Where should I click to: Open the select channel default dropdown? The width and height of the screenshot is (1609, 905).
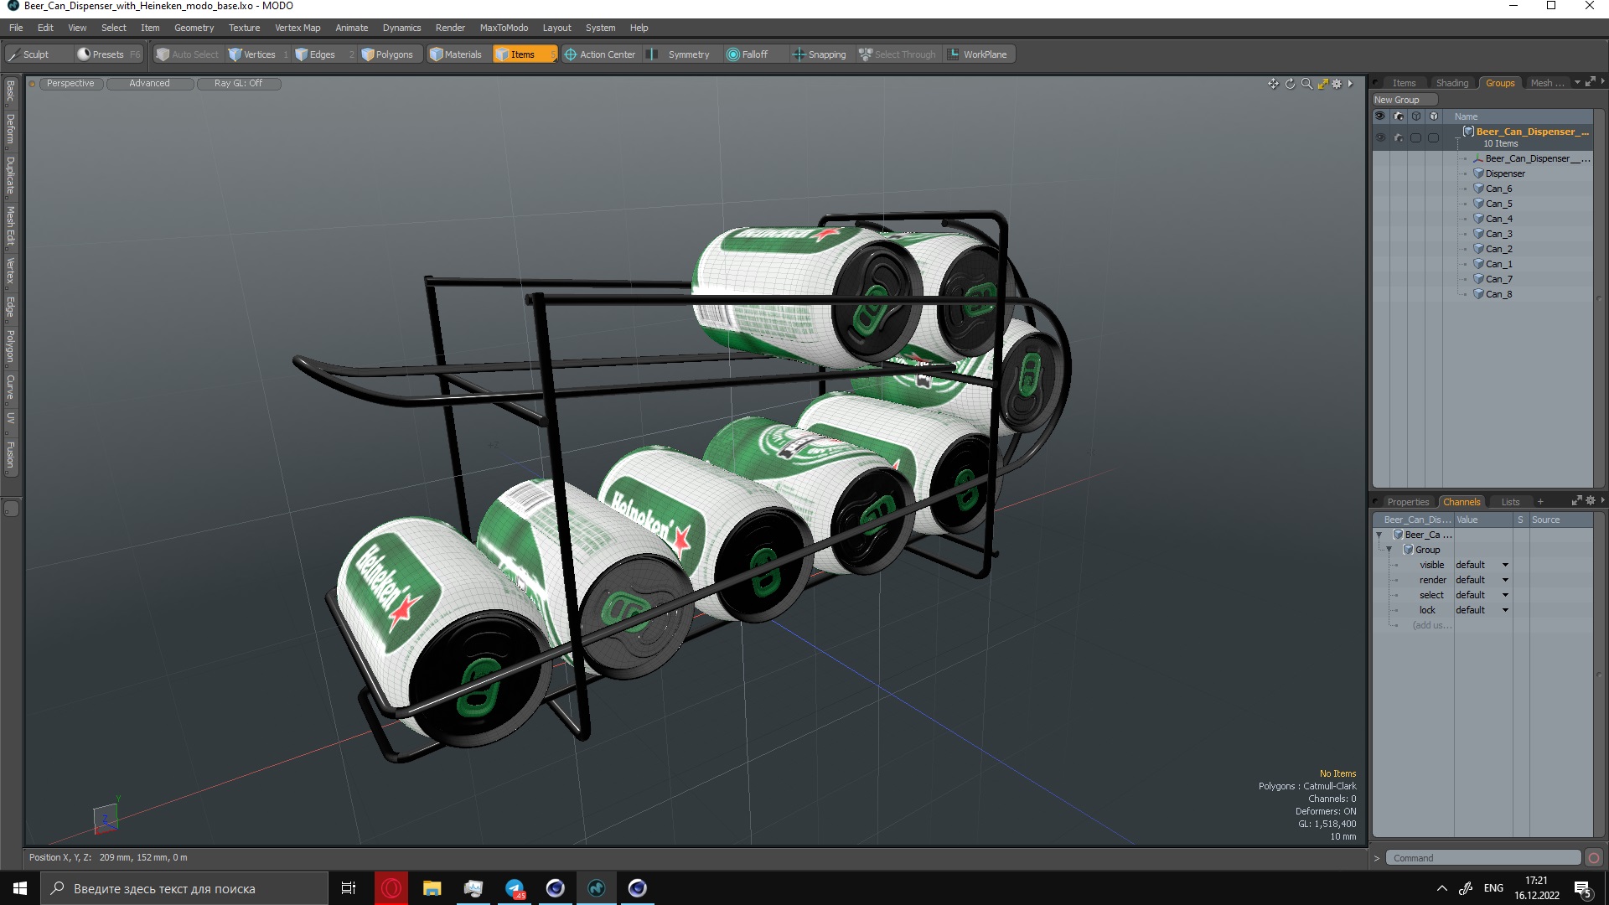[1482, 596]
